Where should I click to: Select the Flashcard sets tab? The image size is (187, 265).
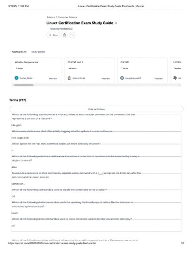point(19,52)
